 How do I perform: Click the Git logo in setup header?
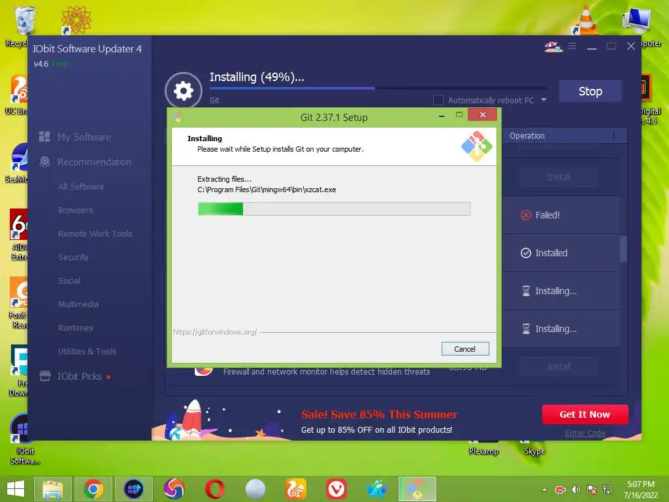476,146
